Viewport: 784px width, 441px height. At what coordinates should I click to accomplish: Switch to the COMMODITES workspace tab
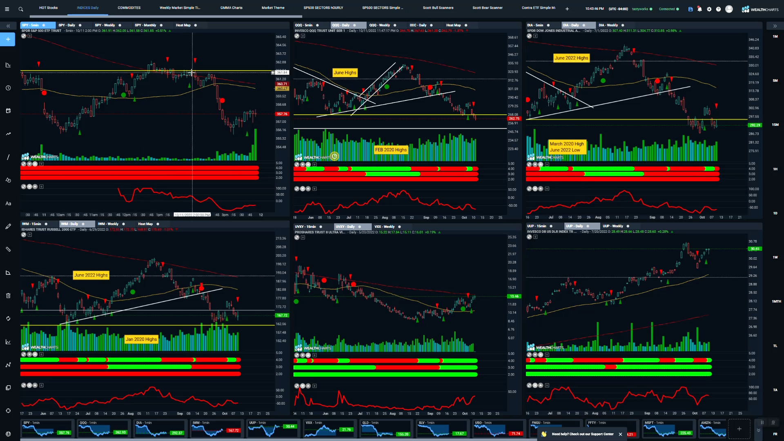tap(129, 8)
